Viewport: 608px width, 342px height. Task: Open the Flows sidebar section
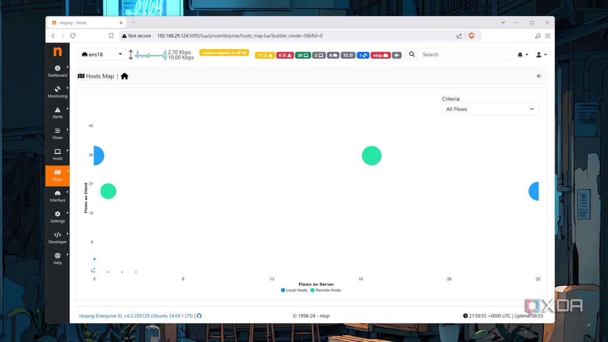tap(58, 134)
